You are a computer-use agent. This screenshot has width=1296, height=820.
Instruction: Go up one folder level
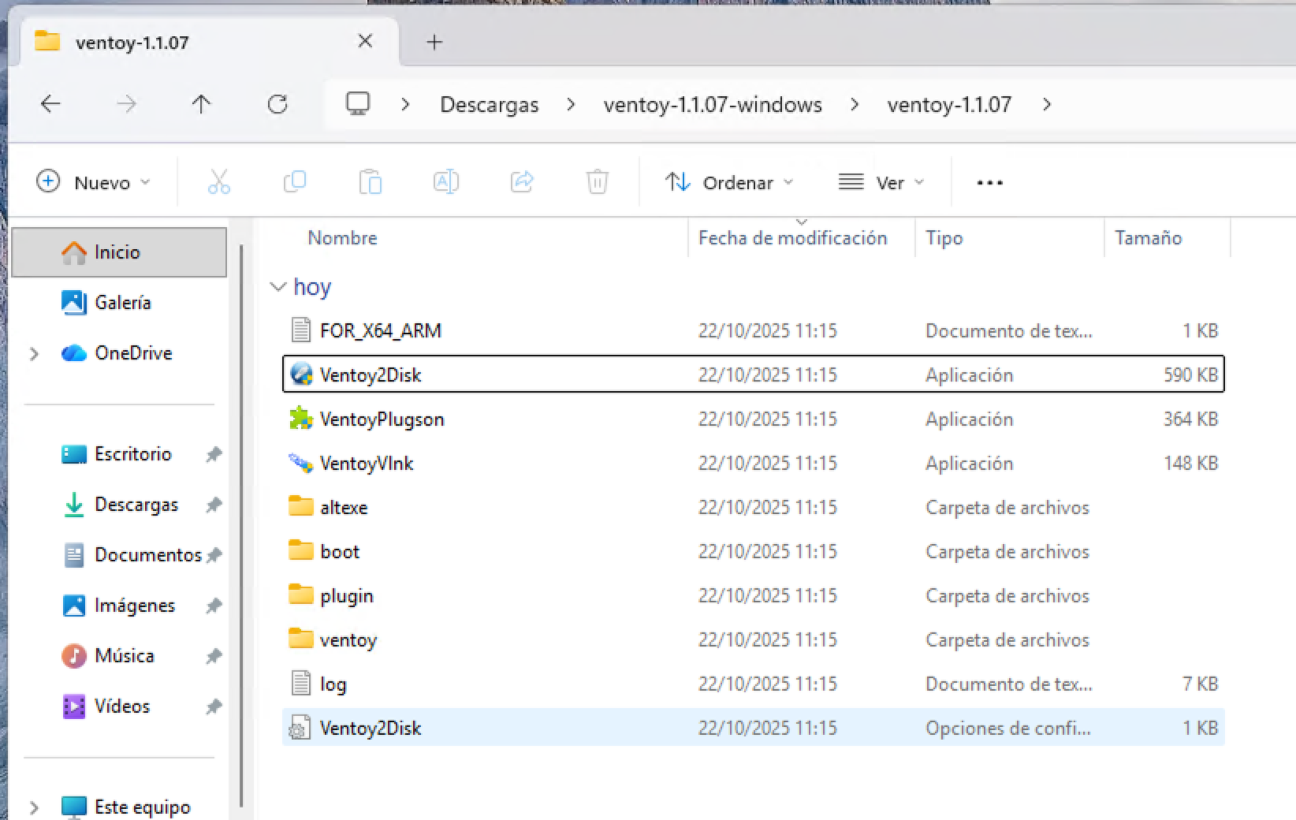tap(201, 104)
